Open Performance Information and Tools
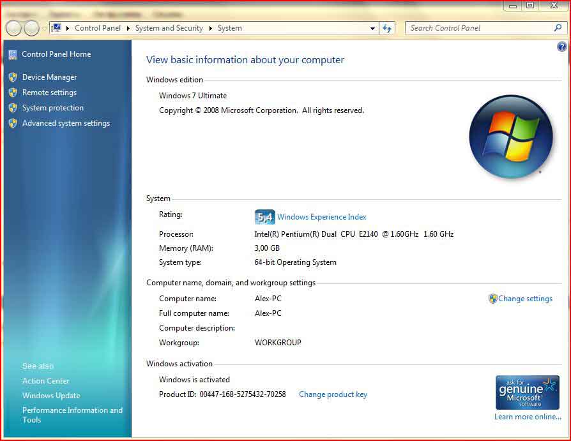The image size is (571, 441). 72,415
